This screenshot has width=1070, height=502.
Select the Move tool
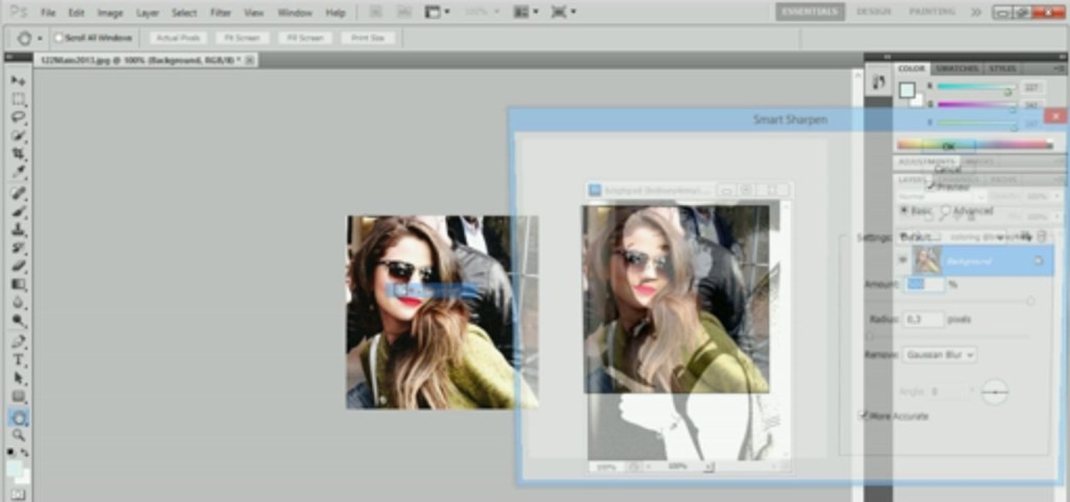tap(18, 81)
